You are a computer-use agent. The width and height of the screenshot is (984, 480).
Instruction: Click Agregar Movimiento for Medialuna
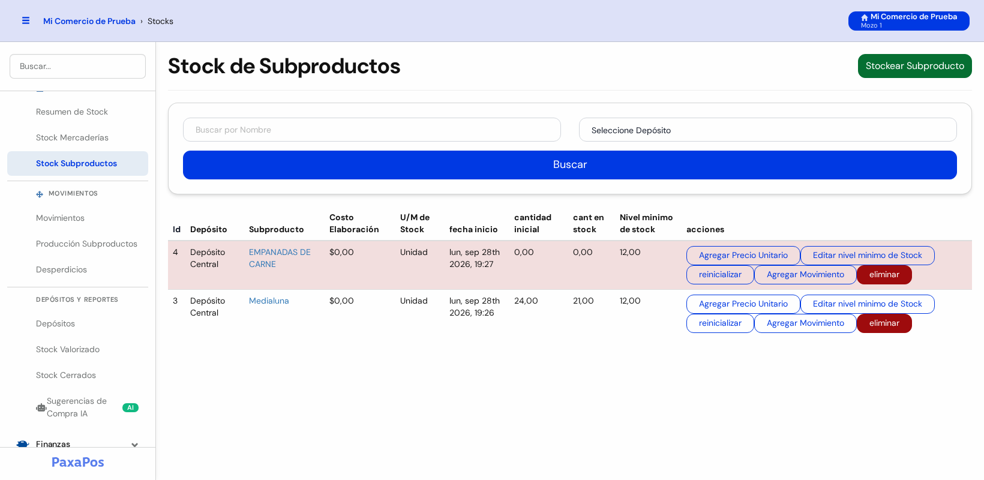click(x=805, y=323)
